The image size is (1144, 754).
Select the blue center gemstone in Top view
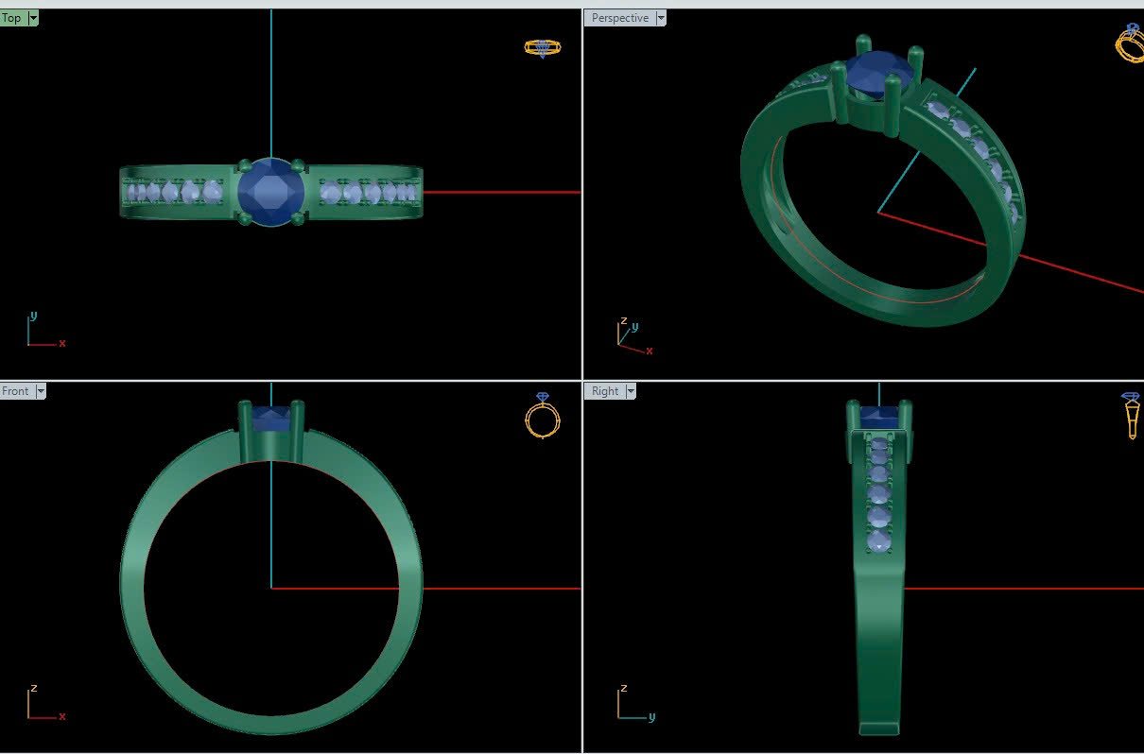click(x=271, y=193)
